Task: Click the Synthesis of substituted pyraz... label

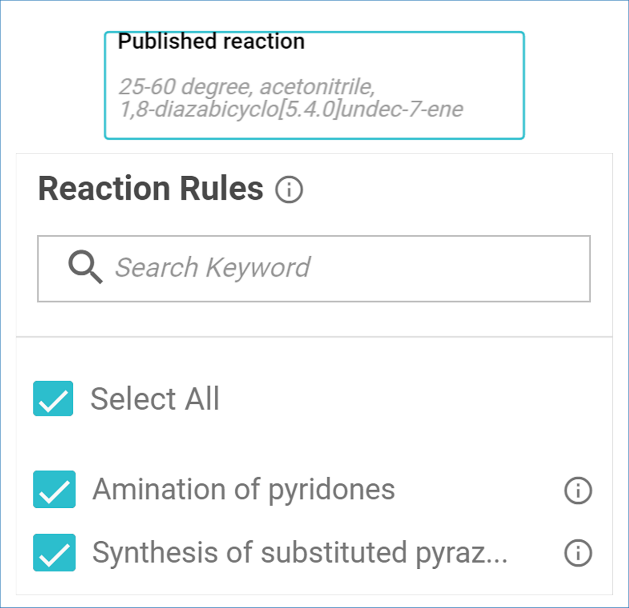Action: pyautogui.click(x=300, y=553)
